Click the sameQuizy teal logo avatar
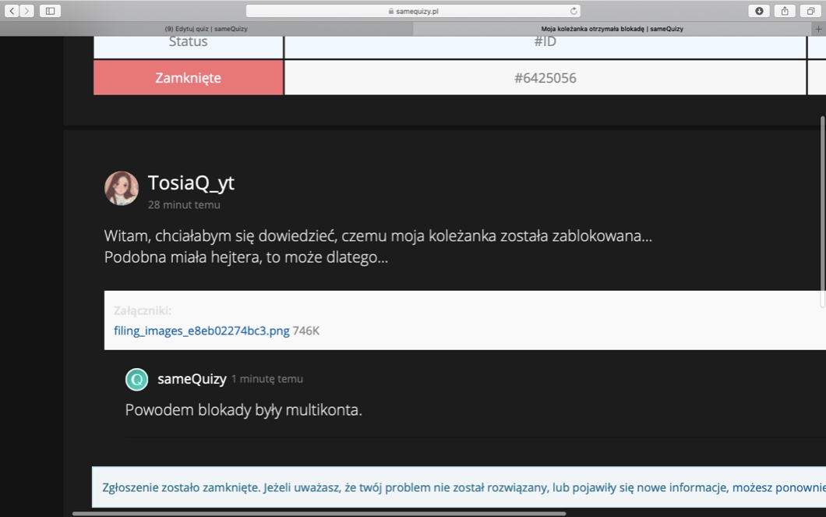This screenshot has height=517, width=826. (136, 380)
